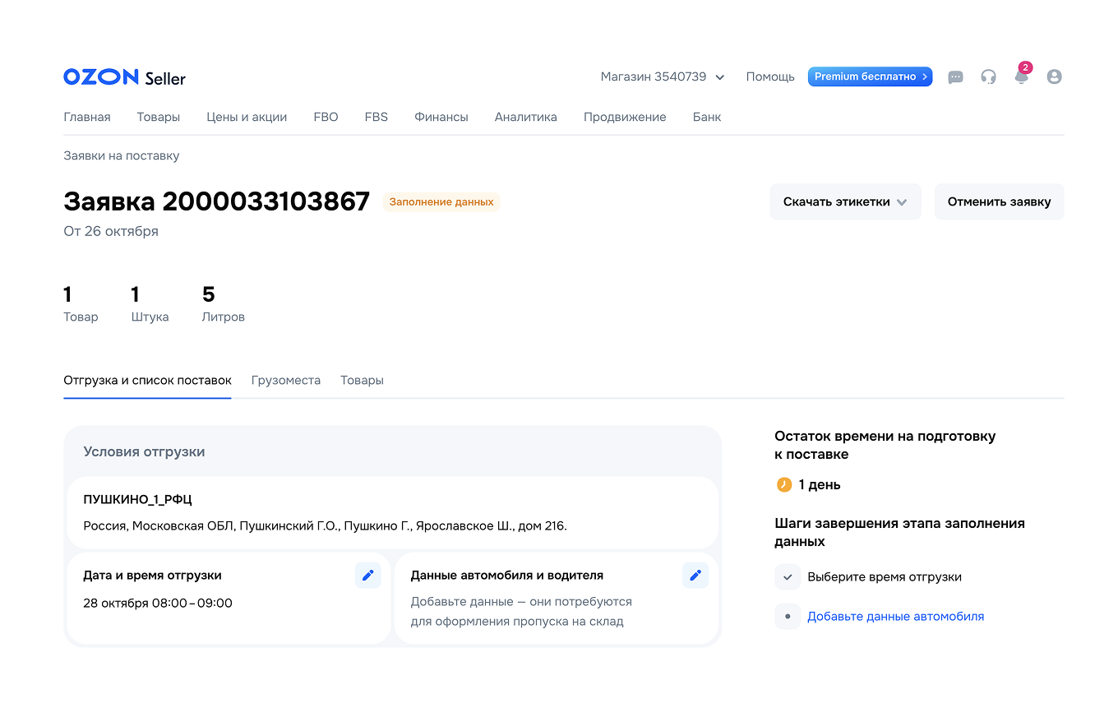1118x708 pixels.
Task: Open the profile account icon
Action: point(1054,76)
